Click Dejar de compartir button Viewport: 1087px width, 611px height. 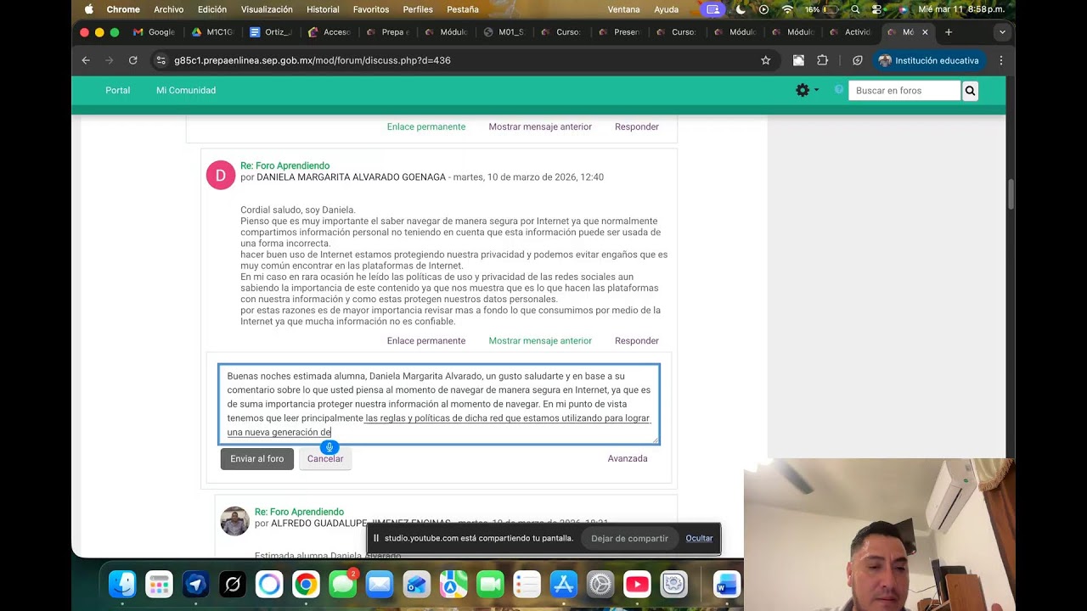pos(629,538)
